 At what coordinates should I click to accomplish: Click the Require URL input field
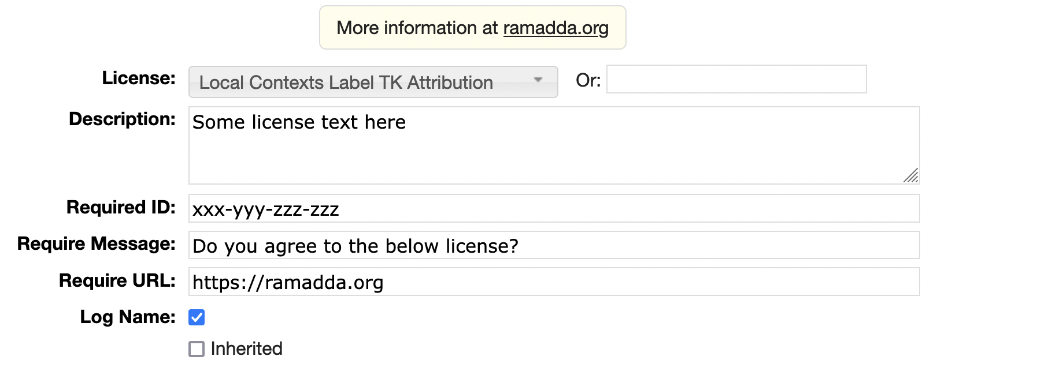pos(553,282)
